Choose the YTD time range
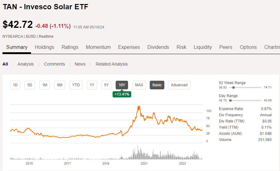This screenshot has width=280, height=171. (76, 85)
